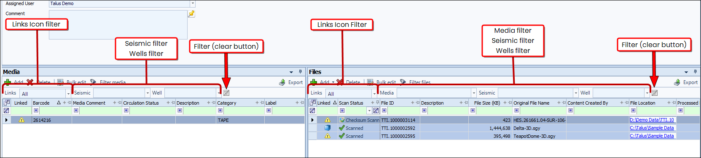Click the column chooser icon in Media grid
Viewport: 701px width, 158px height.
(x=6, y=103)
